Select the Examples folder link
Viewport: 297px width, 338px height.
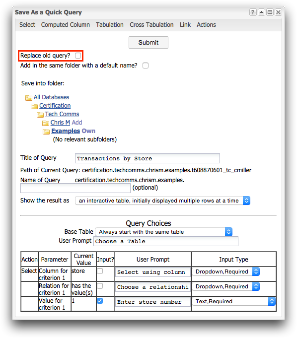pyautogui.click(x=66, y=131)
